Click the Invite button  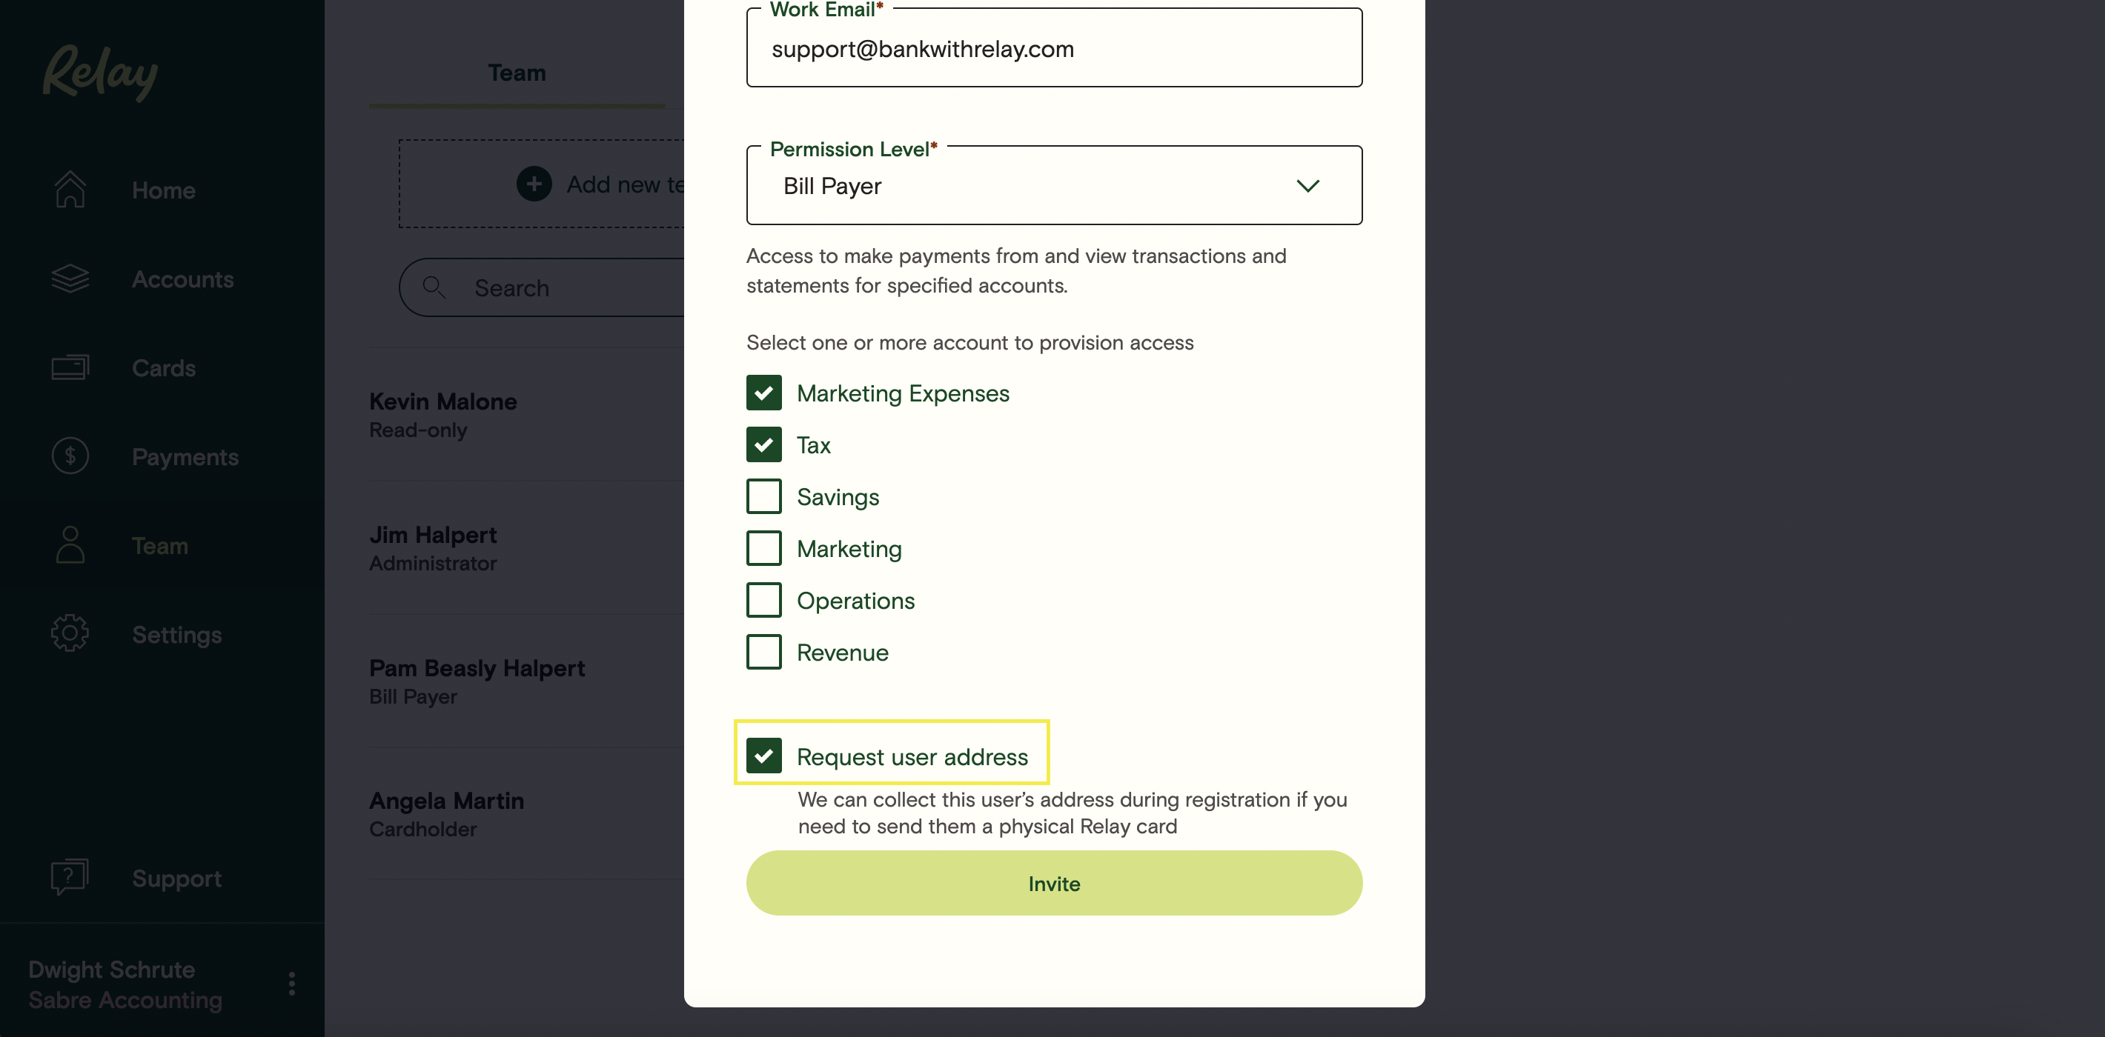click(1053, 883)
